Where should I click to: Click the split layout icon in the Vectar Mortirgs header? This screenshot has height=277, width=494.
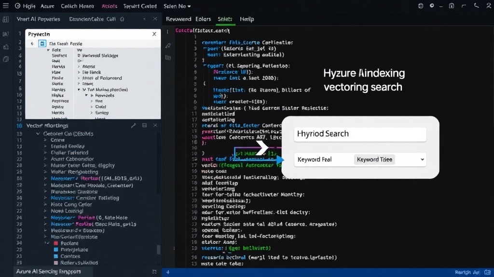[144, 126]
